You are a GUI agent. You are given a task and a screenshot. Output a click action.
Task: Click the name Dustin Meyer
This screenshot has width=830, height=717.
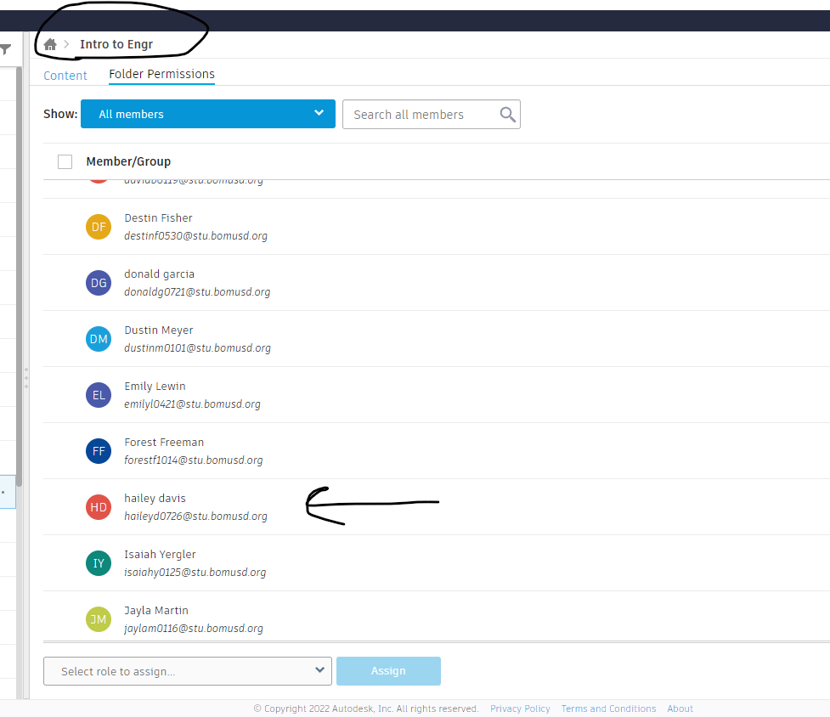tap(159, 330)
